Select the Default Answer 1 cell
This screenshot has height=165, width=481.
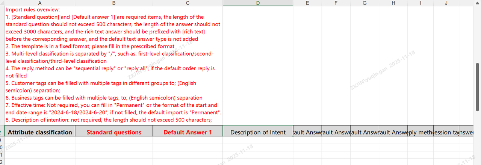pyautogui.click(x=188, y=132)
